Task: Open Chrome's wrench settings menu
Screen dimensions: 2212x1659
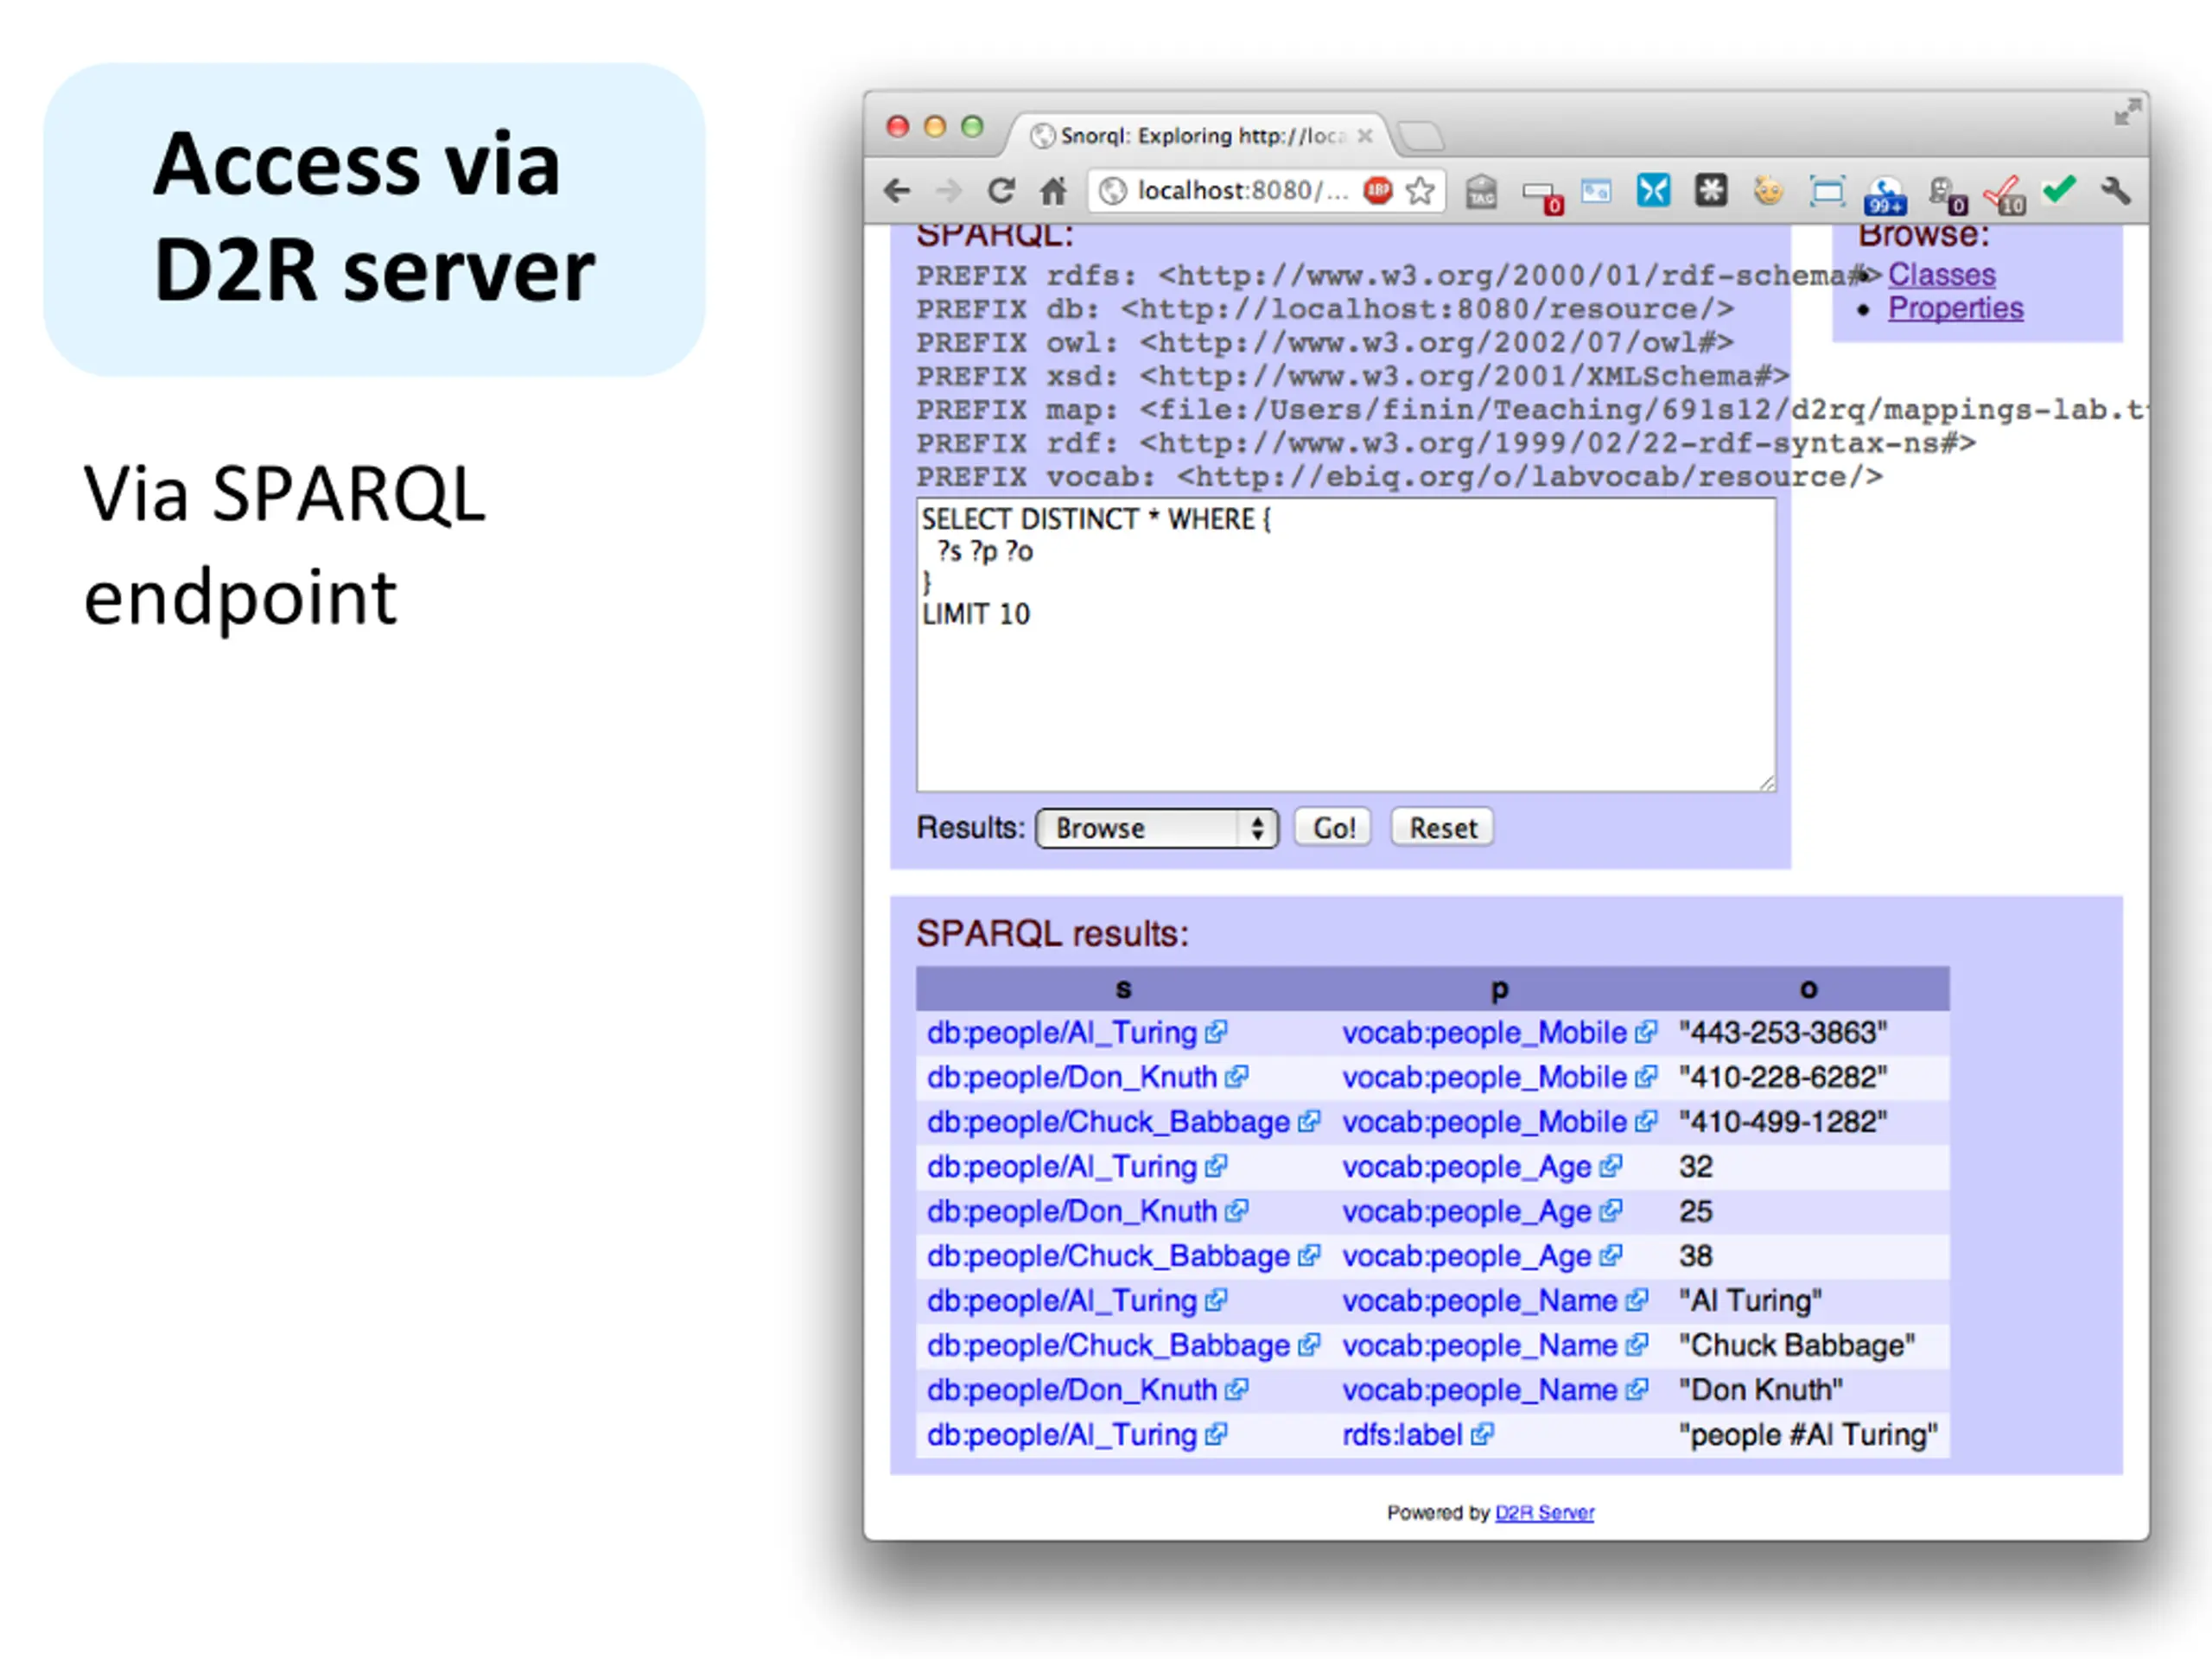Action: (x=2116, y=190)
